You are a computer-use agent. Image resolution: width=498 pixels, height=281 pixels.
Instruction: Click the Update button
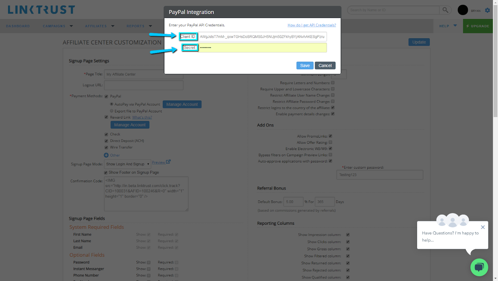pos(419,42)
